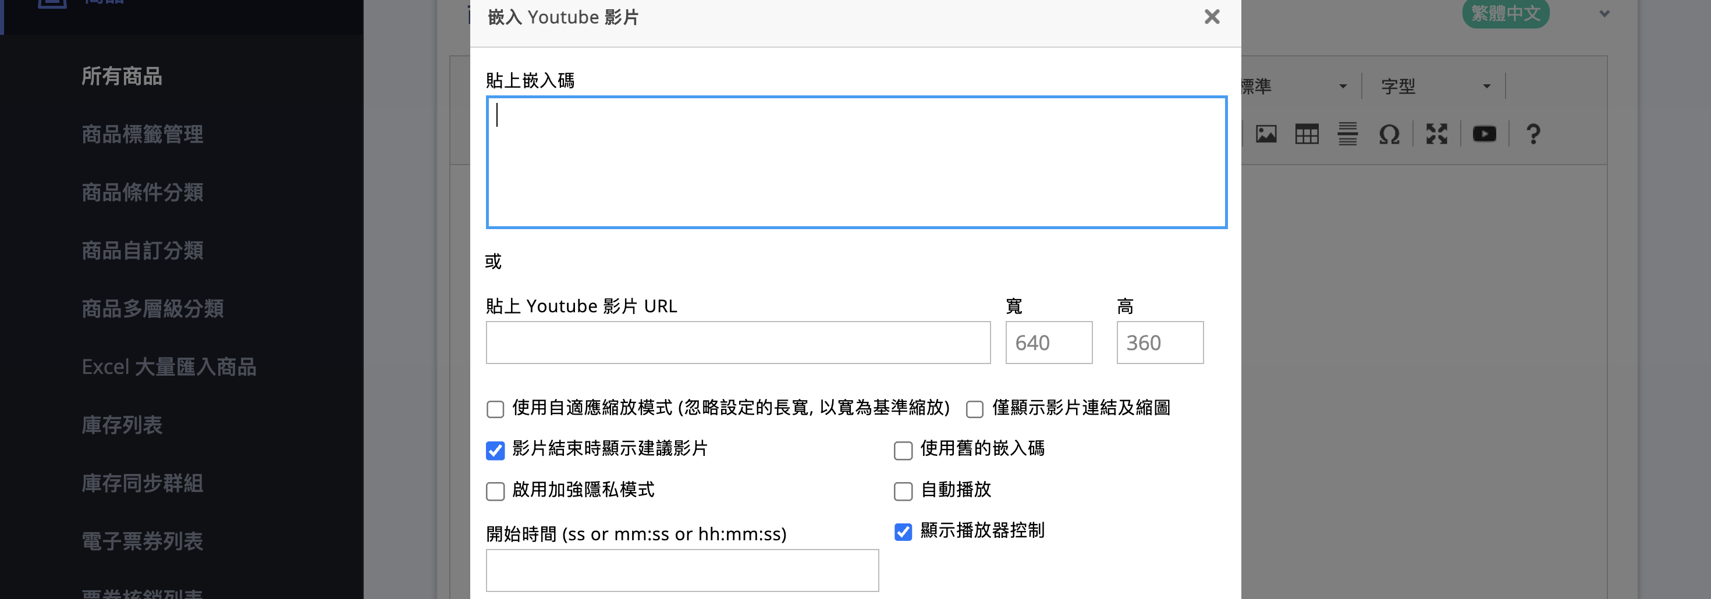
Task: Click the insert image toolbar icon
Action: (x=1266, y=134)
